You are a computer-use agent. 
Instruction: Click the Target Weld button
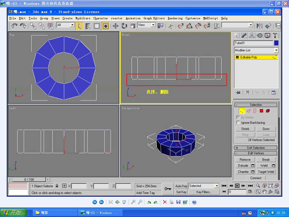pyautogui.click(x=266, y=172)
